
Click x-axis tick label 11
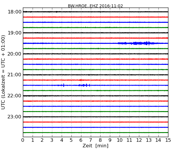(129, 140)
